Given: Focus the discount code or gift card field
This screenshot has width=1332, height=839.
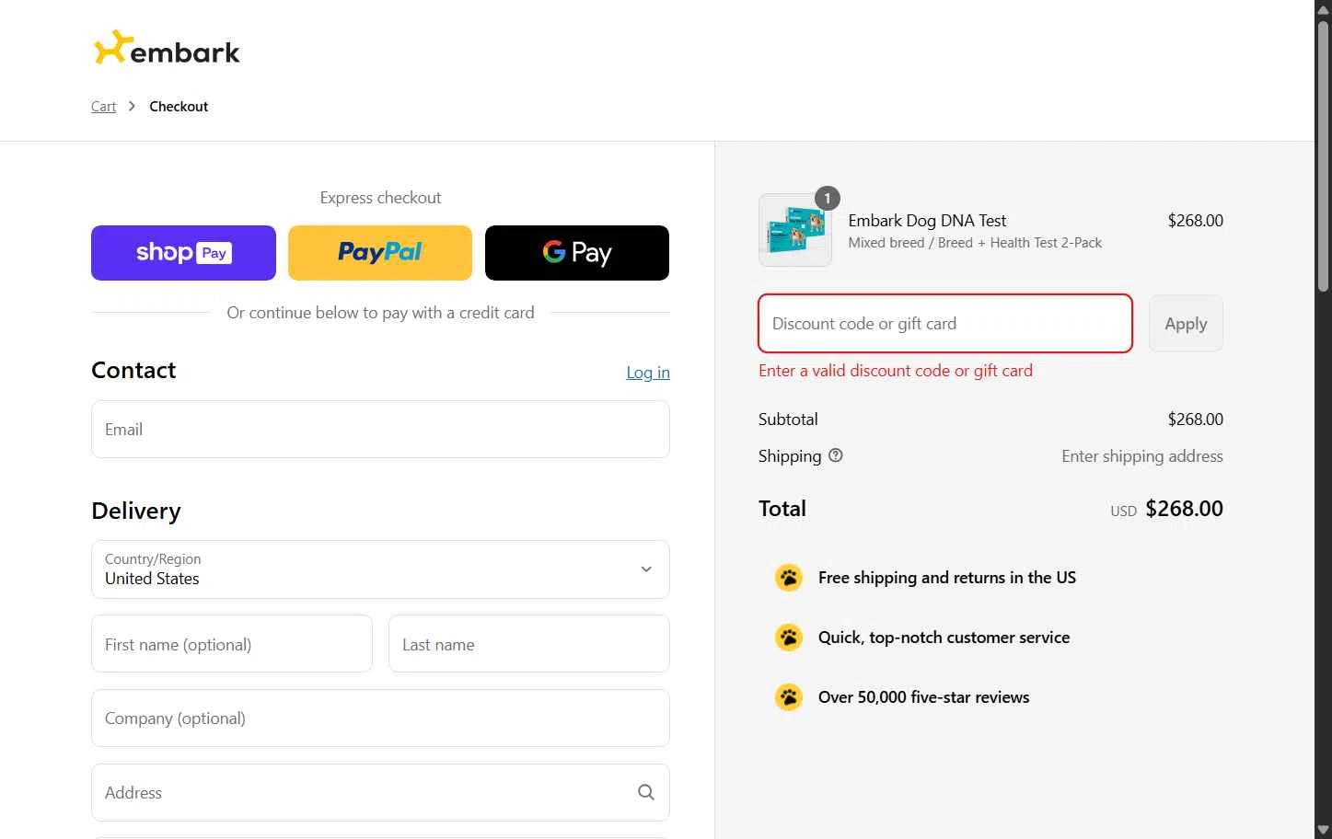Looking at the screenshot, I should (x=944, y=324).
